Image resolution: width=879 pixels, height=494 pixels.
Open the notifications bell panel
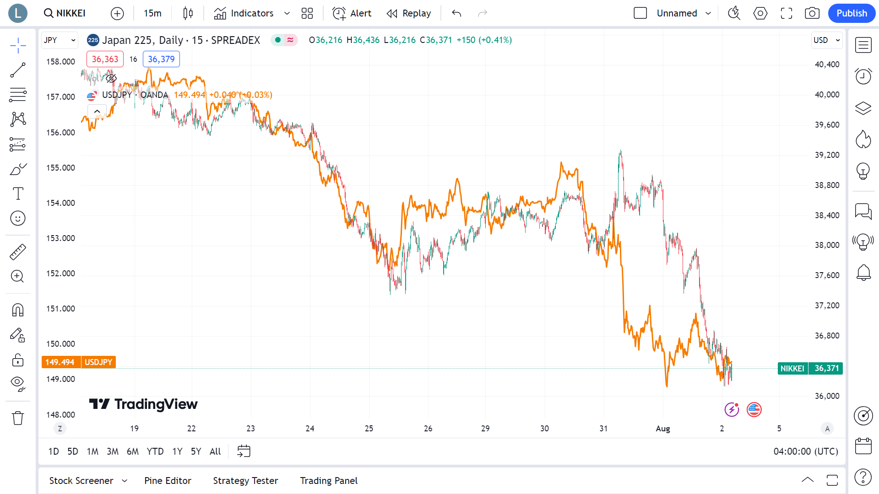pos(863,273)
